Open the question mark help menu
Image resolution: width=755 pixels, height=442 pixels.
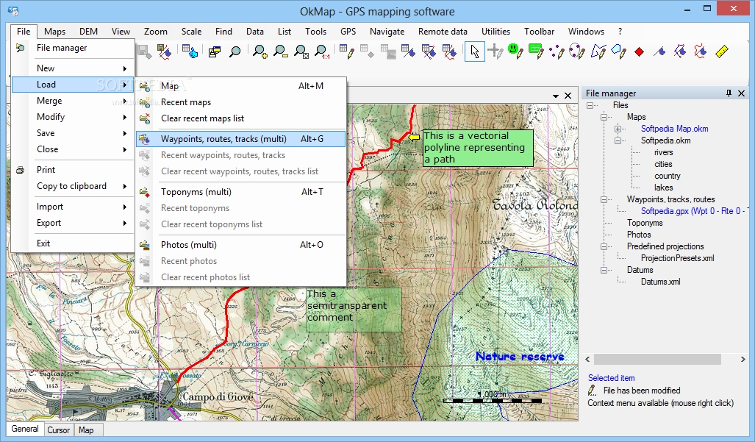(x=620, y=32)
